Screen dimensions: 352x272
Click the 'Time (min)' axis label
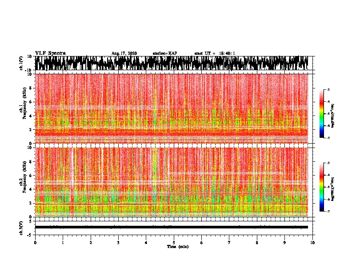pos(178,247)
